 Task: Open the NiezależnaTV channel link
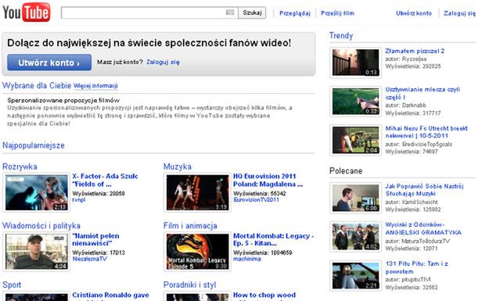[x=89, y=259]
